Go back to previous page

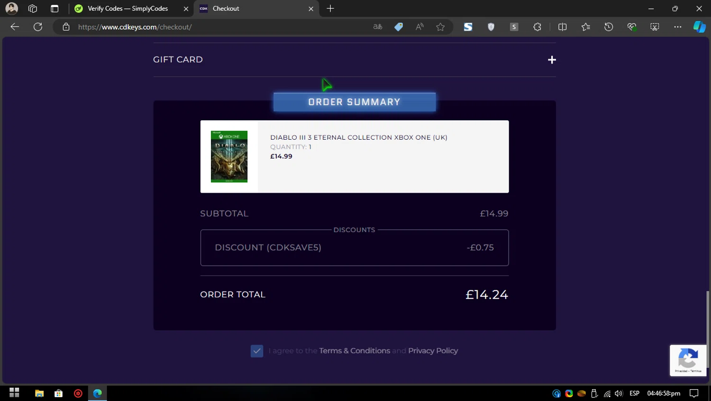(15, 27)
